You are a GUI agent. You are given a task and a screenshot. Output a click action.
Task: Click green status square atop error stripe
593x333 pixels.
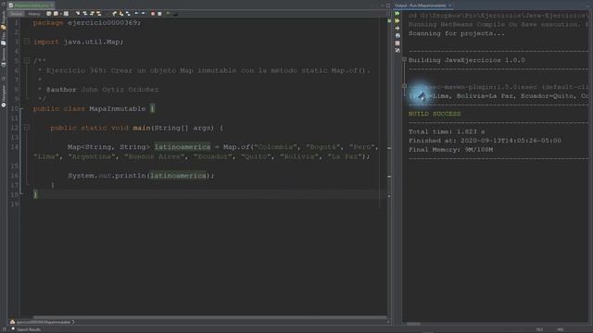[x=389, y=20]
